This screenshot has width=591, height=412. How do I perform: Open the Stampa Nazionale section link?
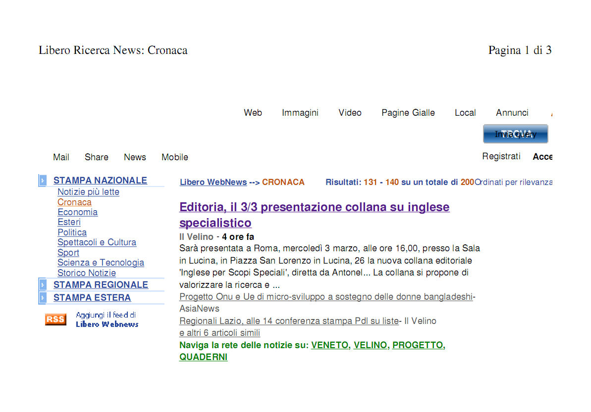(x=100, y=181)
